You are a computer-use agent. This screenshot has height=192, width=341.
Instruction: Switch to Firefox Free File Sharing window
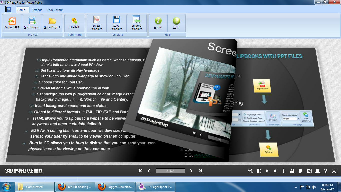75,187
